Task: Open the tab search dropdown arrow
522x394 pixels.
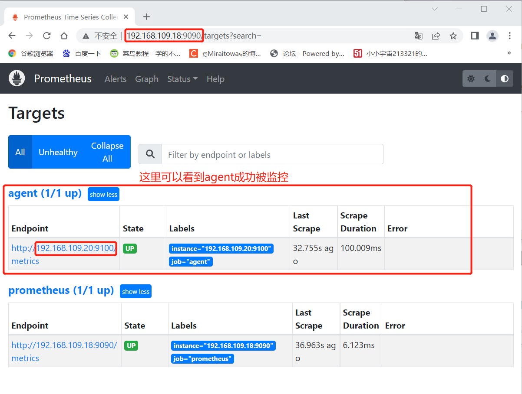Action: 435,9
